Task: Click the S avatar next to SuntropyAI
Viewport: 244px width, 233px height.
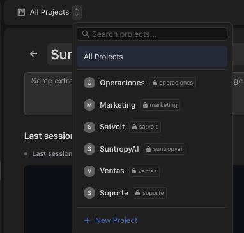Action: click(x=89, y=149)
